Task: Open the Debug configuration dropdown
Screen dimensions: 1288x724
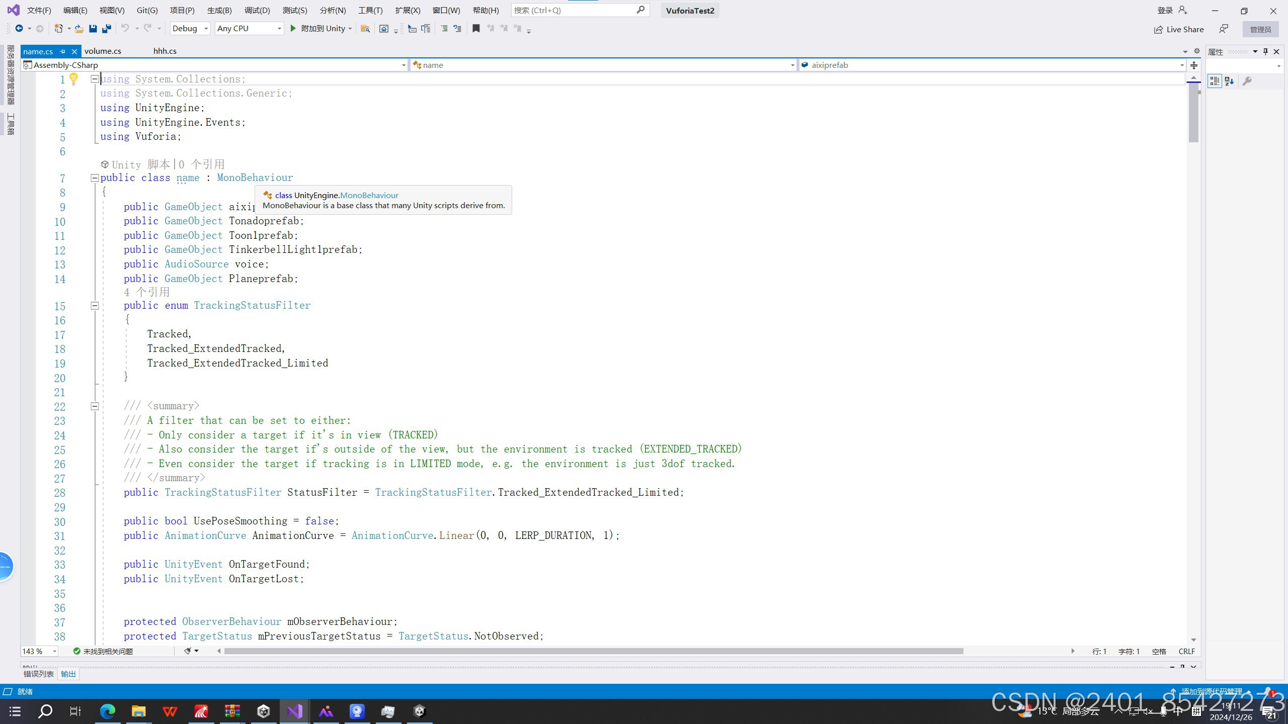Action: tap(190, 29)
